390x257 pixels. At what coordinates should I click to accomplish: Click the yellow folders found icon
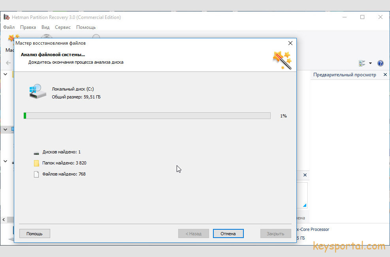[36, 163]
